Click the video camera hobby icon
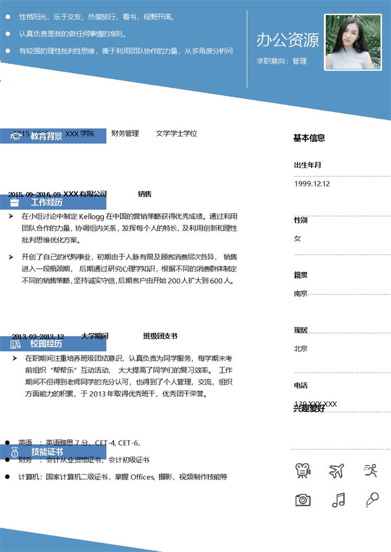Viewport: 391px width, 552px height. [302, 471]
